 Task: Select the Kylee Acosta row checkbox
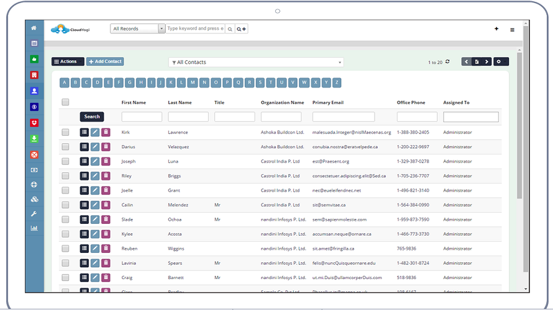[x=65, y=234]
